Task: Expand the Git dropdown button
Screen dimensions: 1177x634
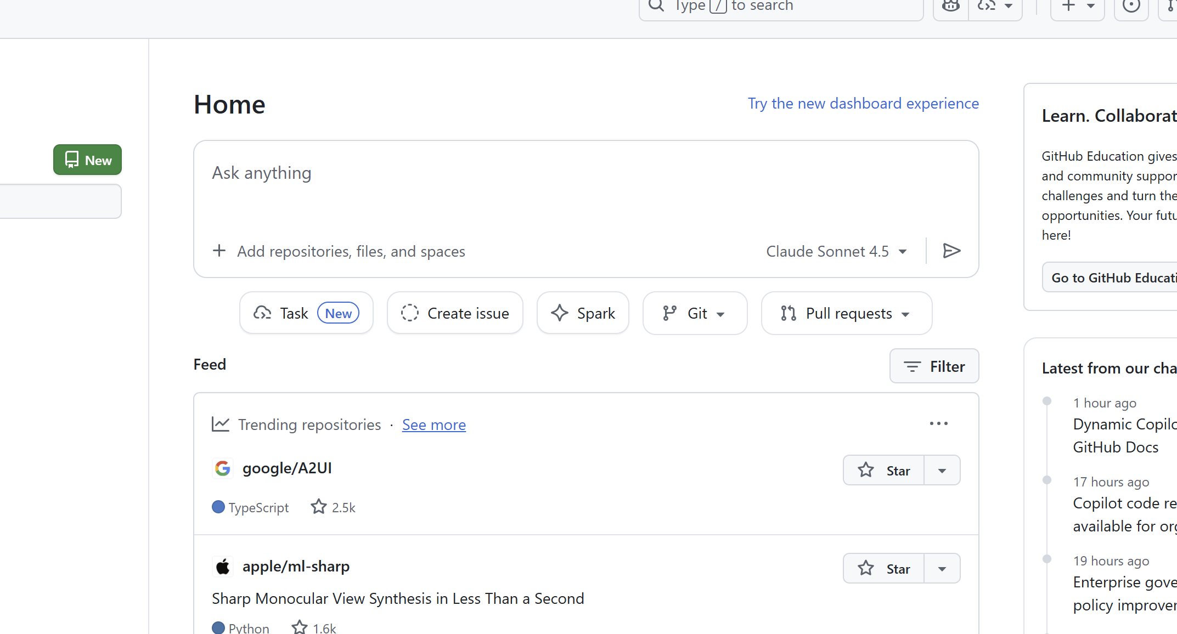Action: pos(695,314)
